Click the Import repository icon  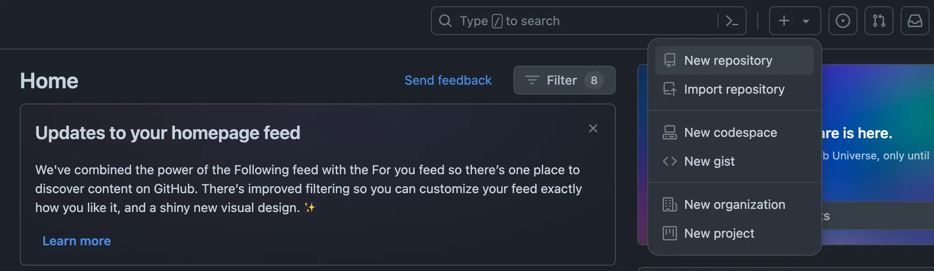670,89
